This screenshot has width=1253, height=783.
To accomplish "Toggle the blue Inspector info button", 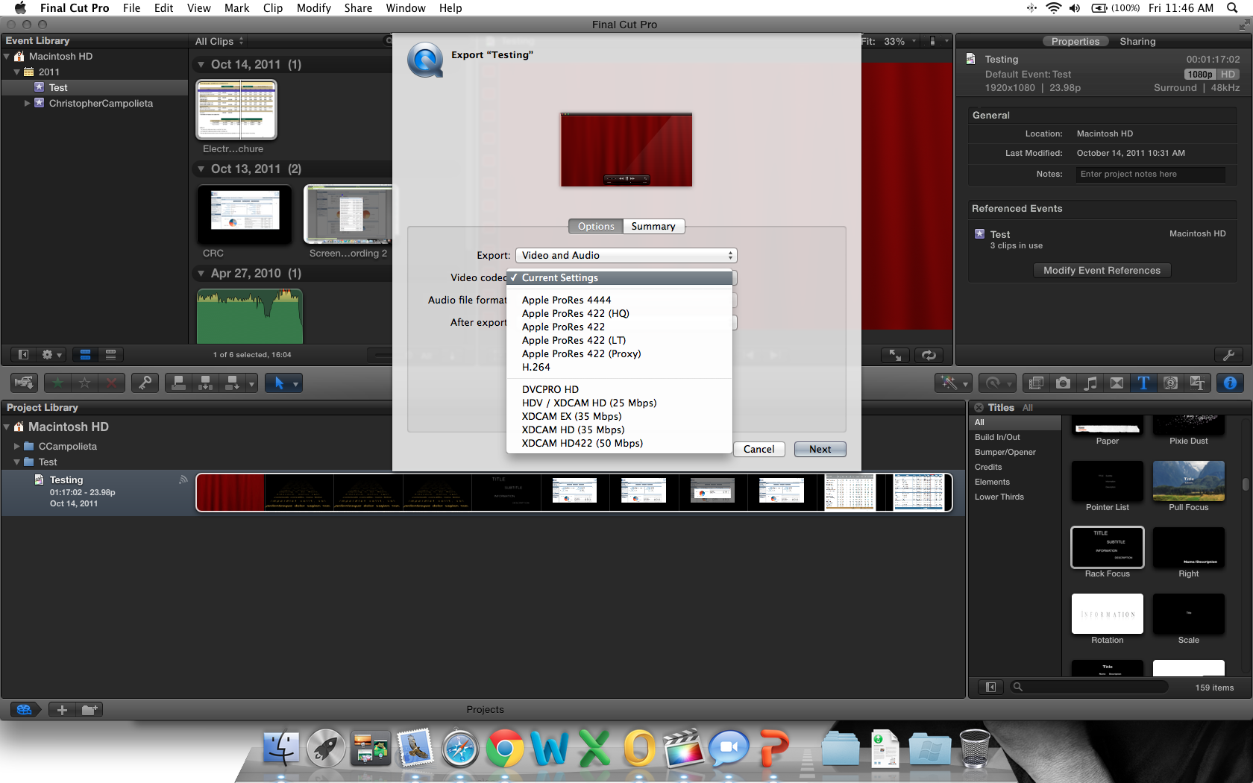I will (1230, 383).
